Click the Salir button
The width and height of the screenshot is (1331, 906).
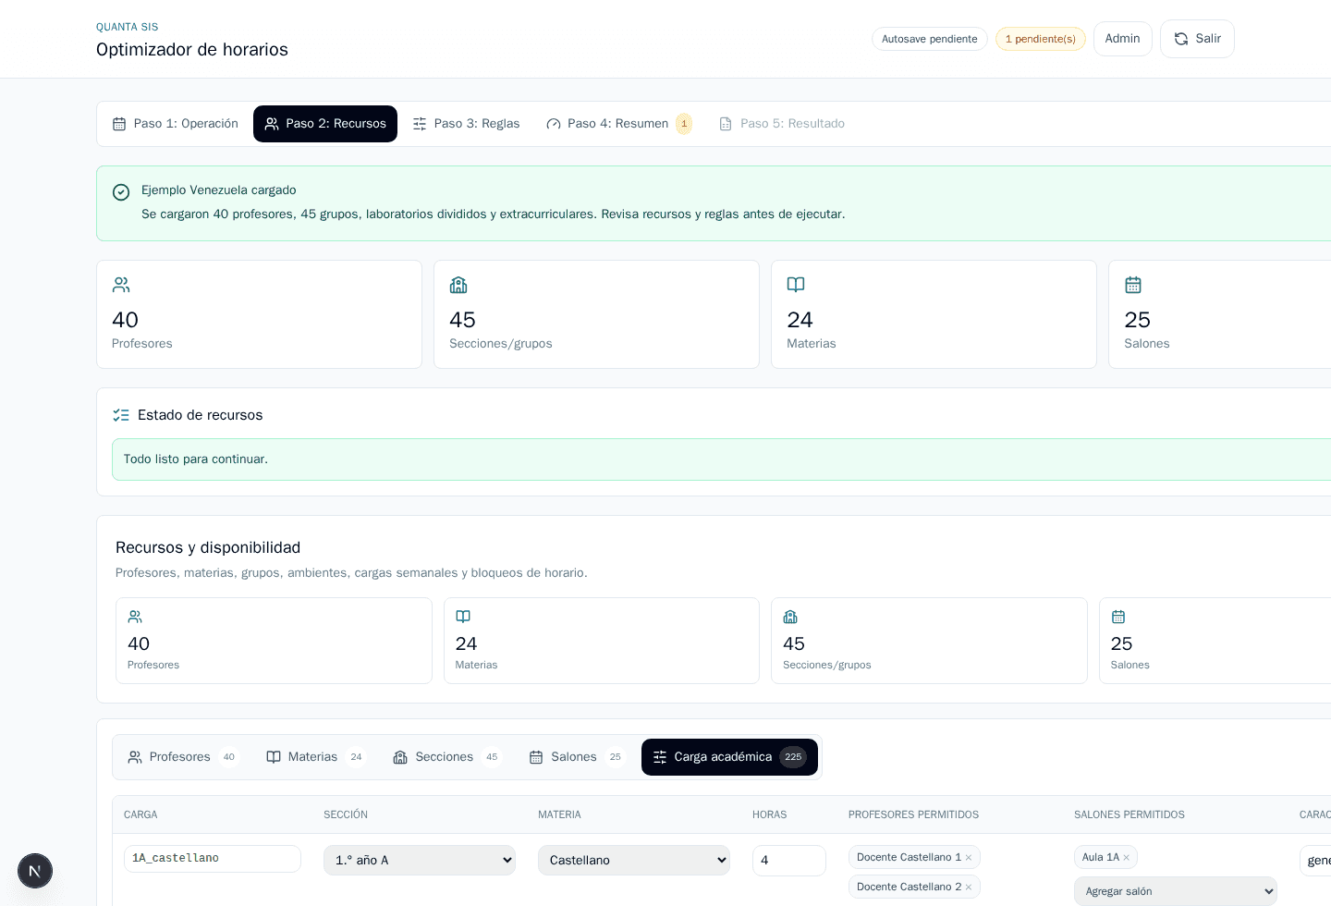coord(1197,39)
